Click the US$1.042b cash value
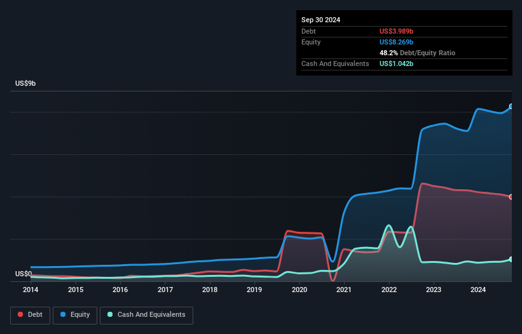Screen dimensions: 522x334 point(396,63)
